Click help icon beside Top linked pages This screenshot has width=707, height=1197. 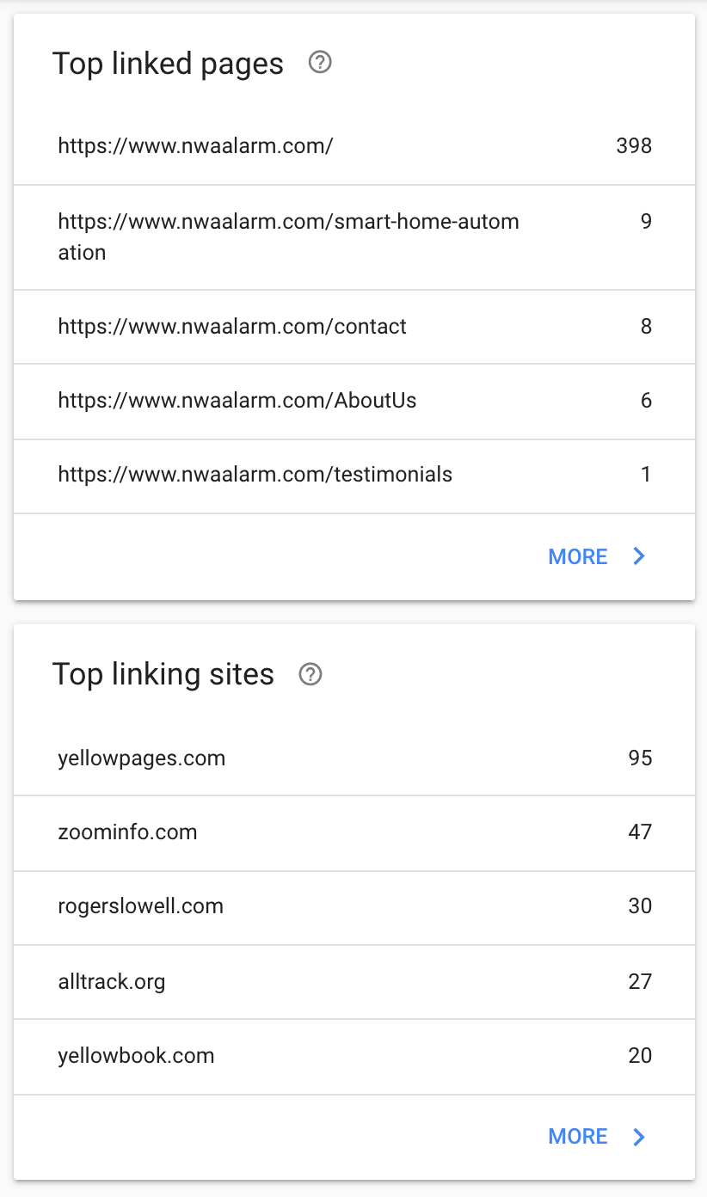pyautogui.click(x=320, y=63)
